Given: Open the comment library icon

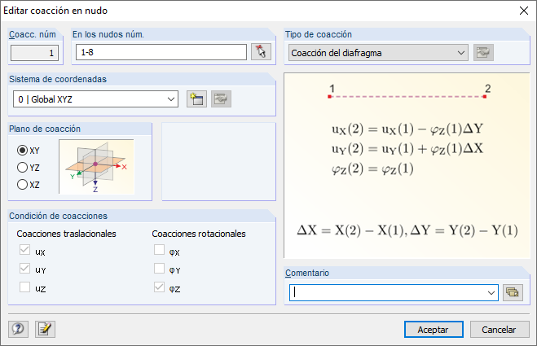Looking at the screenshot, I should 512,292.
